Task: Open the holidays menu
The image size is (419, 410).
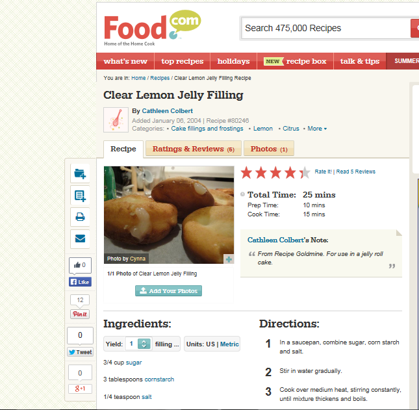Action: point(234,61)
